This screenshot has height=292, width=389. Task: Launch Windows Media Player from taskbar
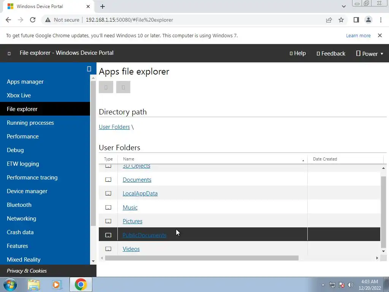(x=57, y=285)
